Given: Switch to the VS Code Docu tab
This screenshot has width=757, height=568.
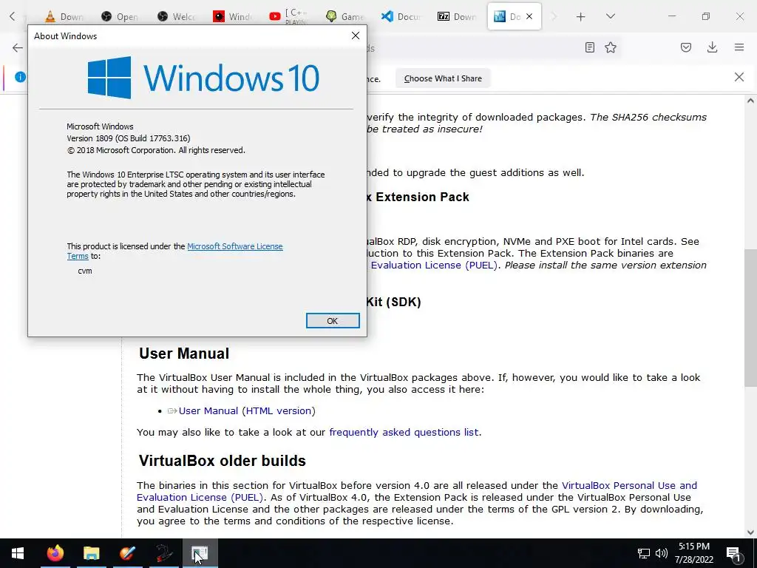Looking at the screenshot, I should (401, 16).
